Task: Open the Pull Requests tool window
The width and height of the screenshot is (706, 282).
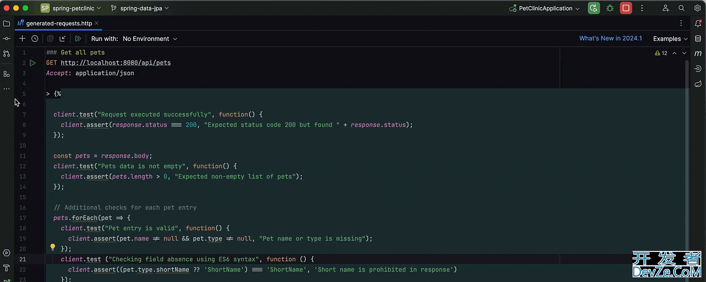Action: pyautogui.click(x=7, y=54)
